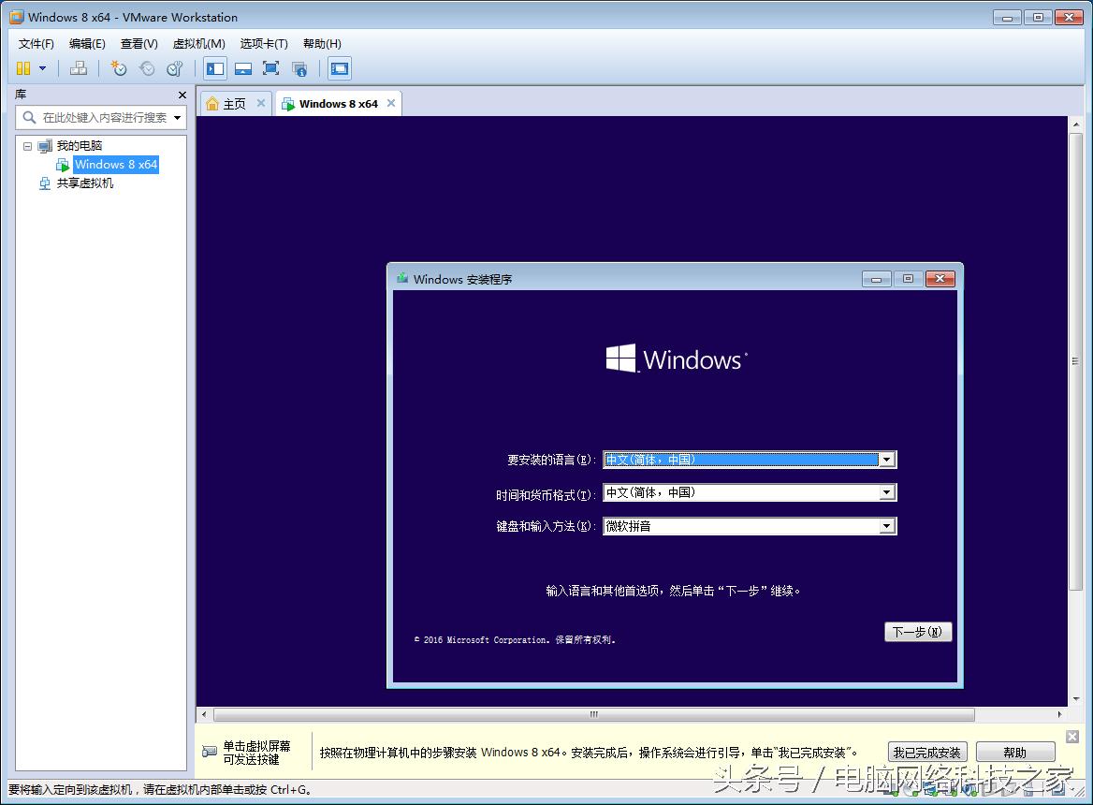Close the library panel with X
The width and height of the screenshot is (1093, 805).
(182, 95)
